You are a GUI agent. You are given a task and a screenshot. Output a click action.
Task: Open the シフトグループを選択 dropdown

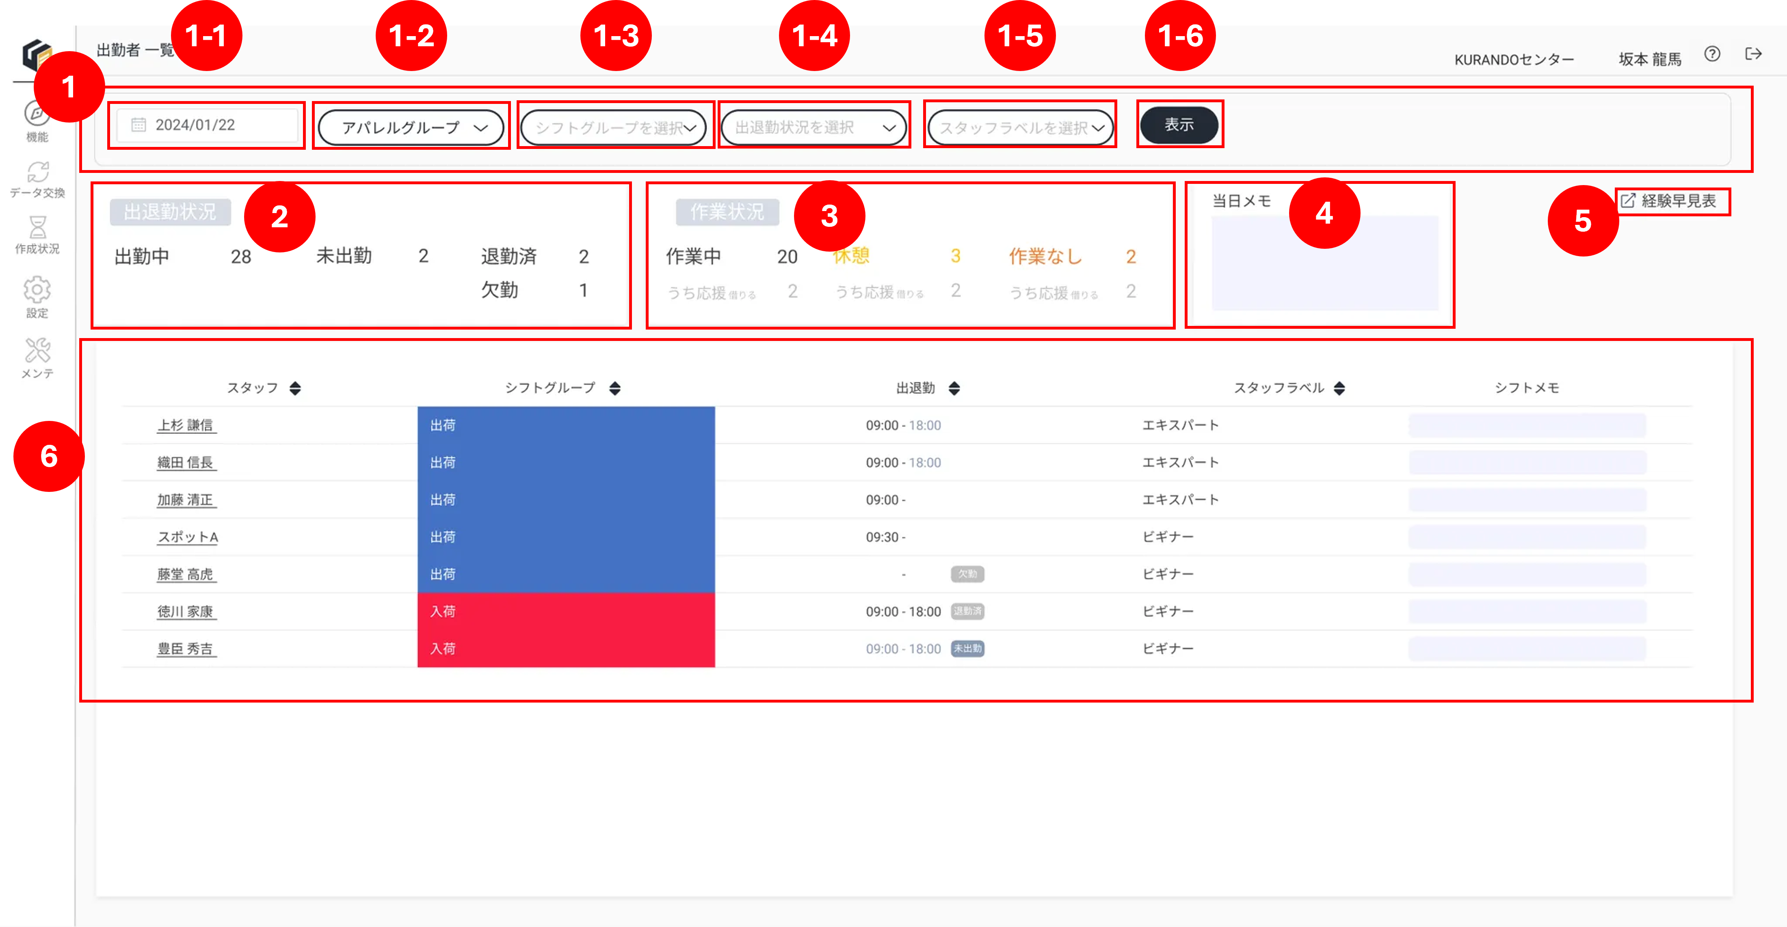point(614,127)
